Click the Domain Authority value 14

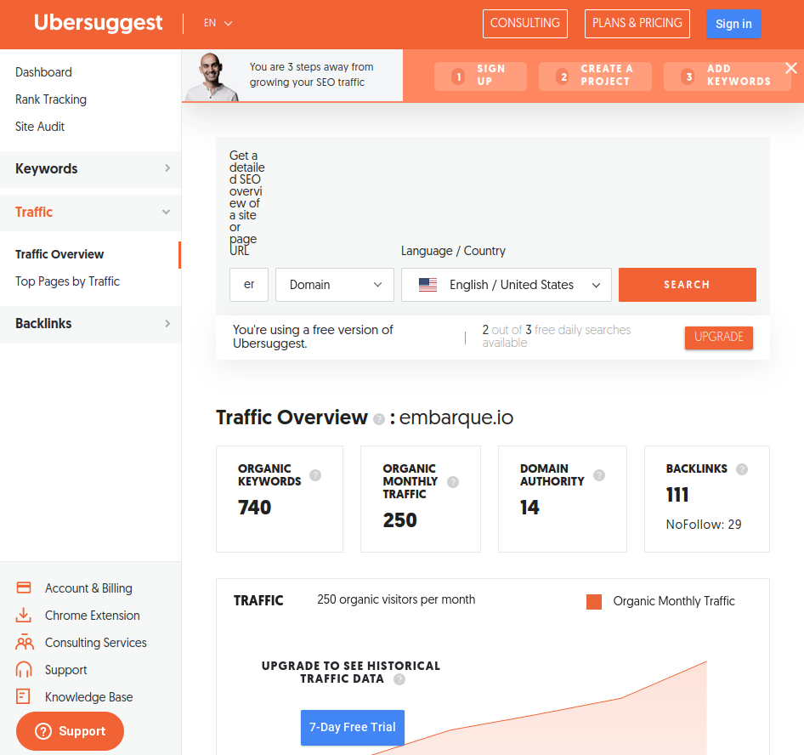point(529,508)
